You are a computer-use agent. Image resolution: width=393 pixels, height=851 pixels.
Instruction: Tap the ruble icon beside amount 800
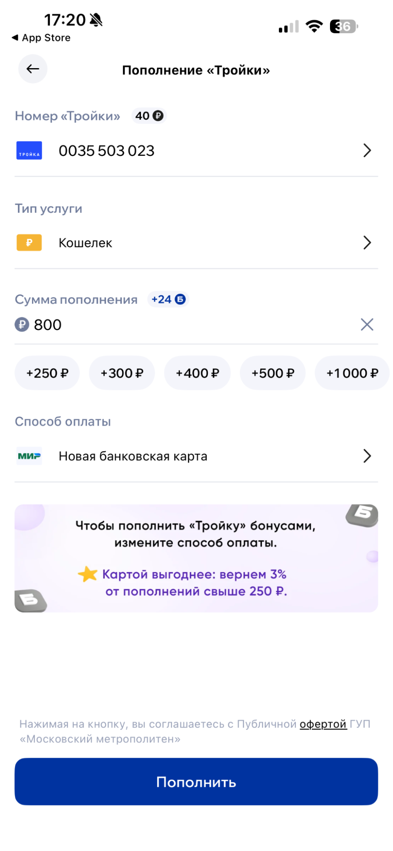click(x=22, y=325)
